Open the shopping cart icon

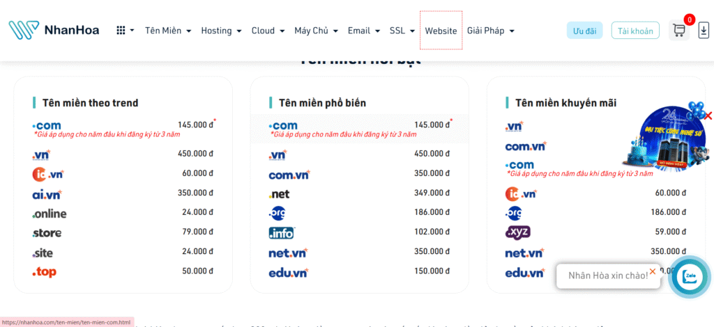678,30
